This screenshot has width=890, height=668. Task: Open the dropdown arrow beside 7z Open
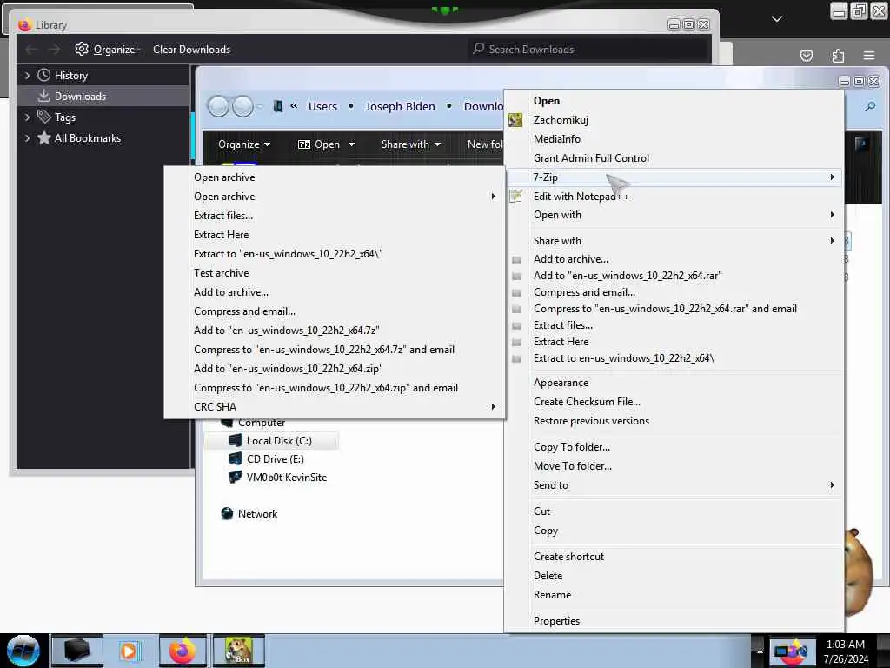351,144
